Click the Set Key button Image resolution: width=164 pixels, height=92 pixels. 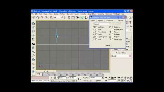point(86,81)
